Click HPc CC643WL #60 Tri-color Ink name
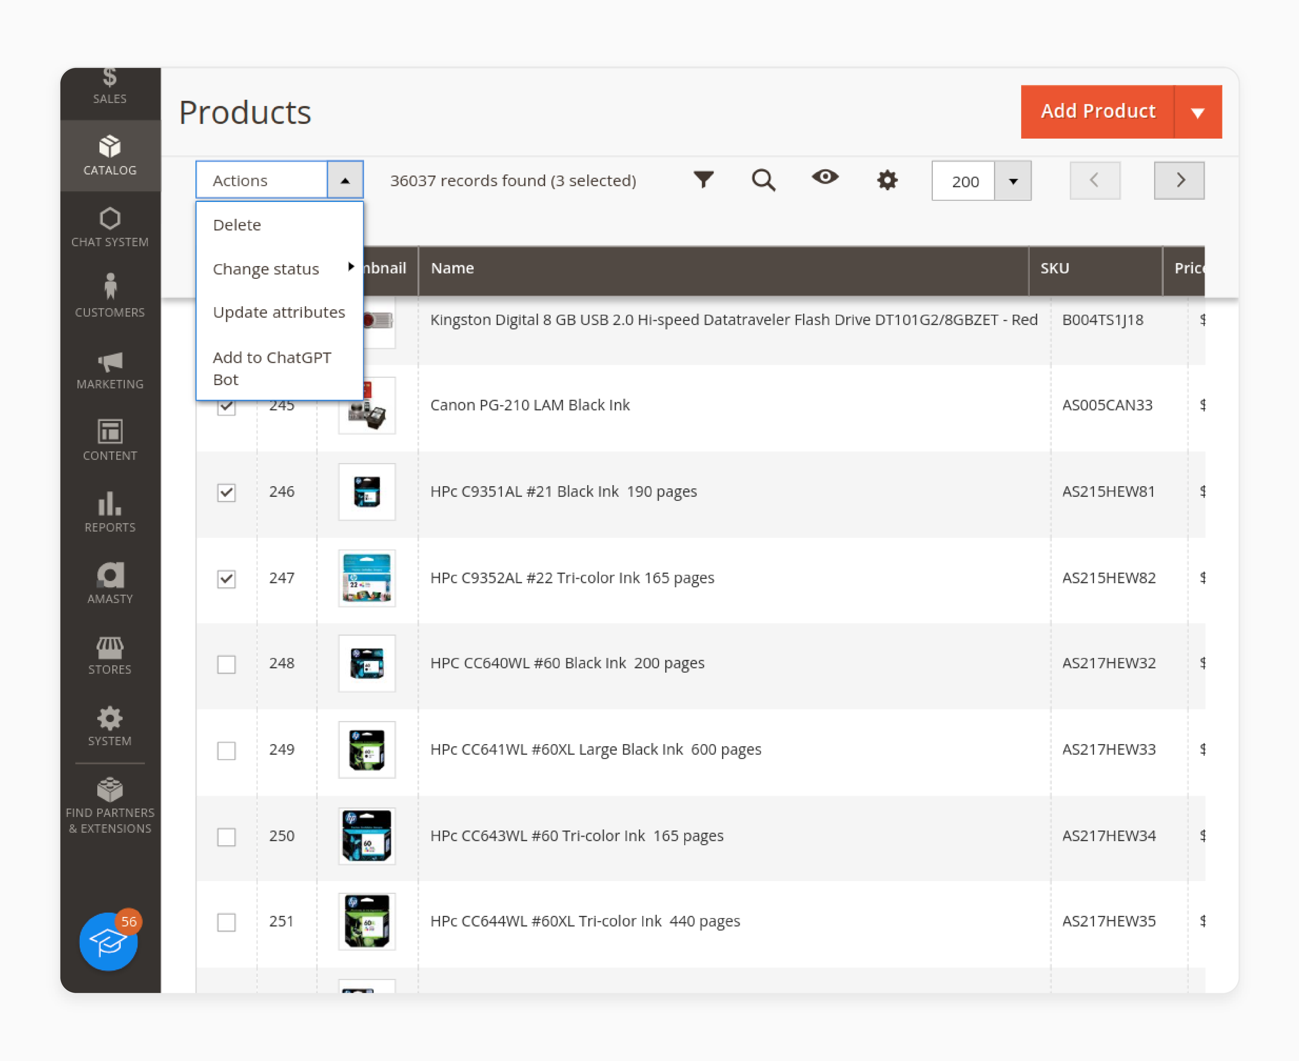 coord(577,835)
